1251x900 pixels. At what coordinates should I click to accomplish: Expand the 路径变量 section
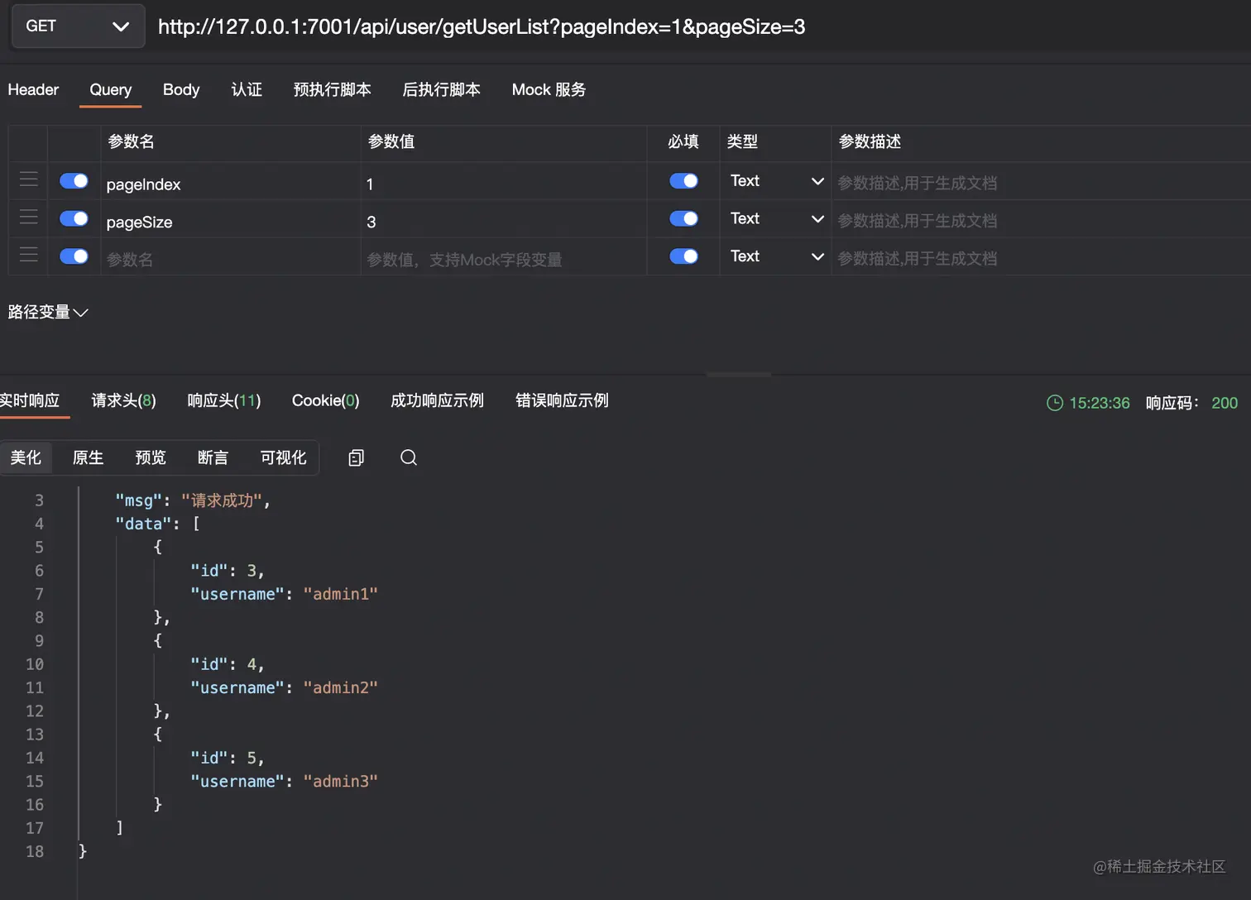[48, 312]
